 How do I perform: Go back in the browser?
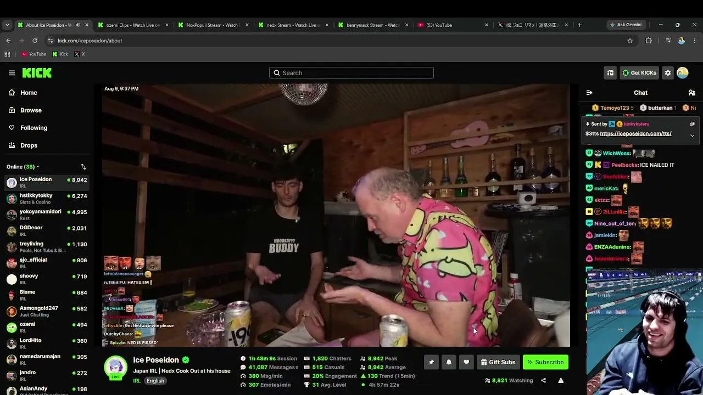tap(8, 41)
